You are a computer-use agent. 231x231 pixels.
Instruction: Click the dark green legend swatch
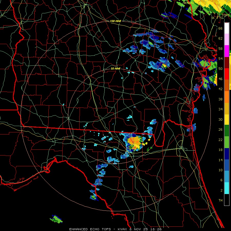[x=227, y=131]
